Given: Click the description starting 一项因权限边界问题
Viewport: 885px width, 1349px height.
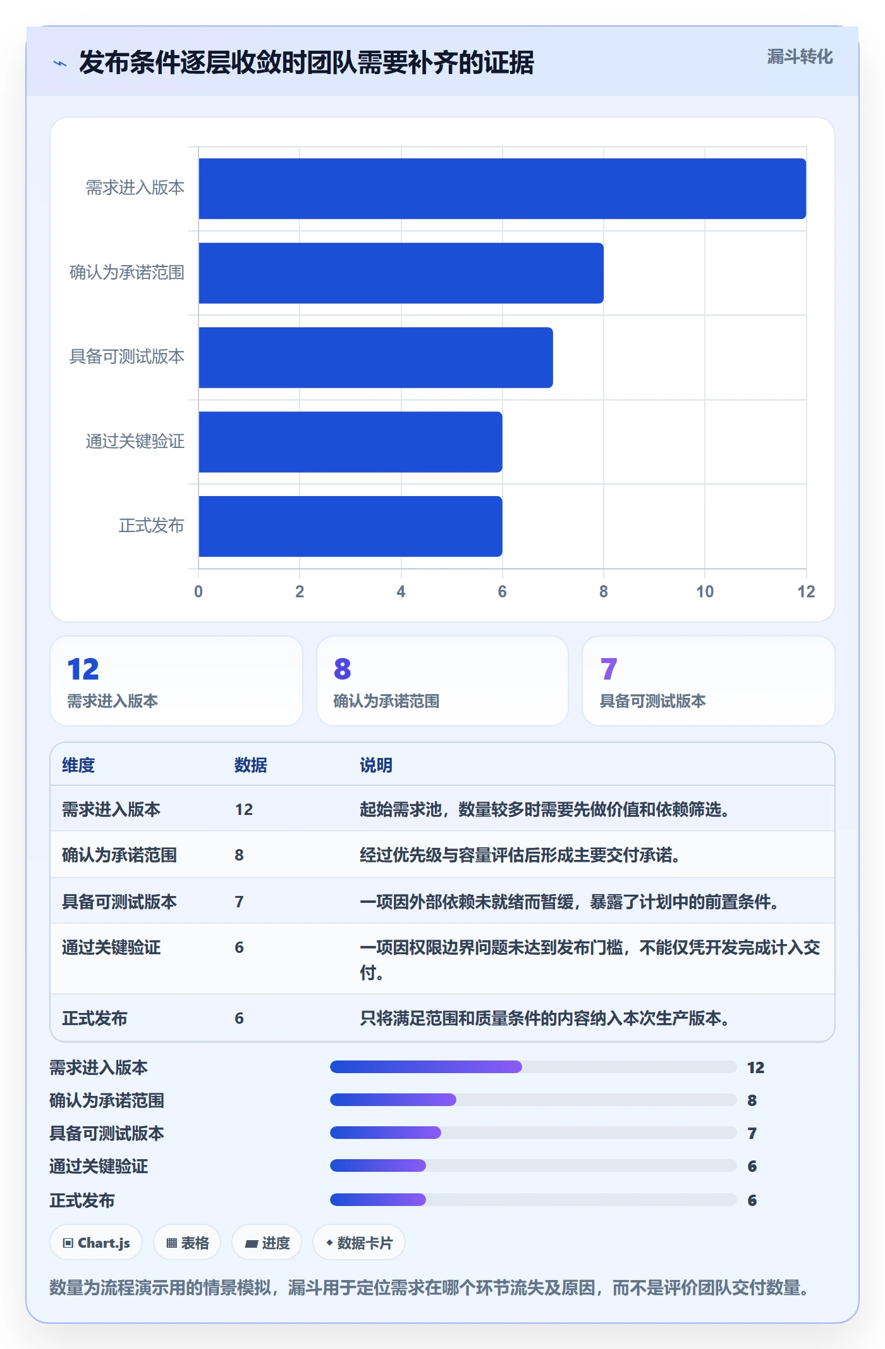Looking at the screenshot, I should coord(590,959).
